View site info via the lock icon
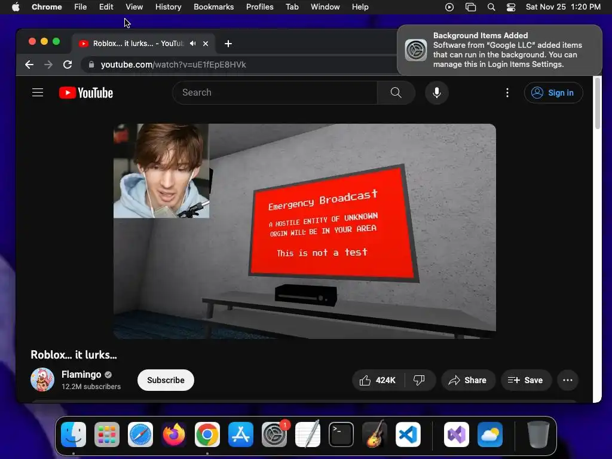 point(91,65)
